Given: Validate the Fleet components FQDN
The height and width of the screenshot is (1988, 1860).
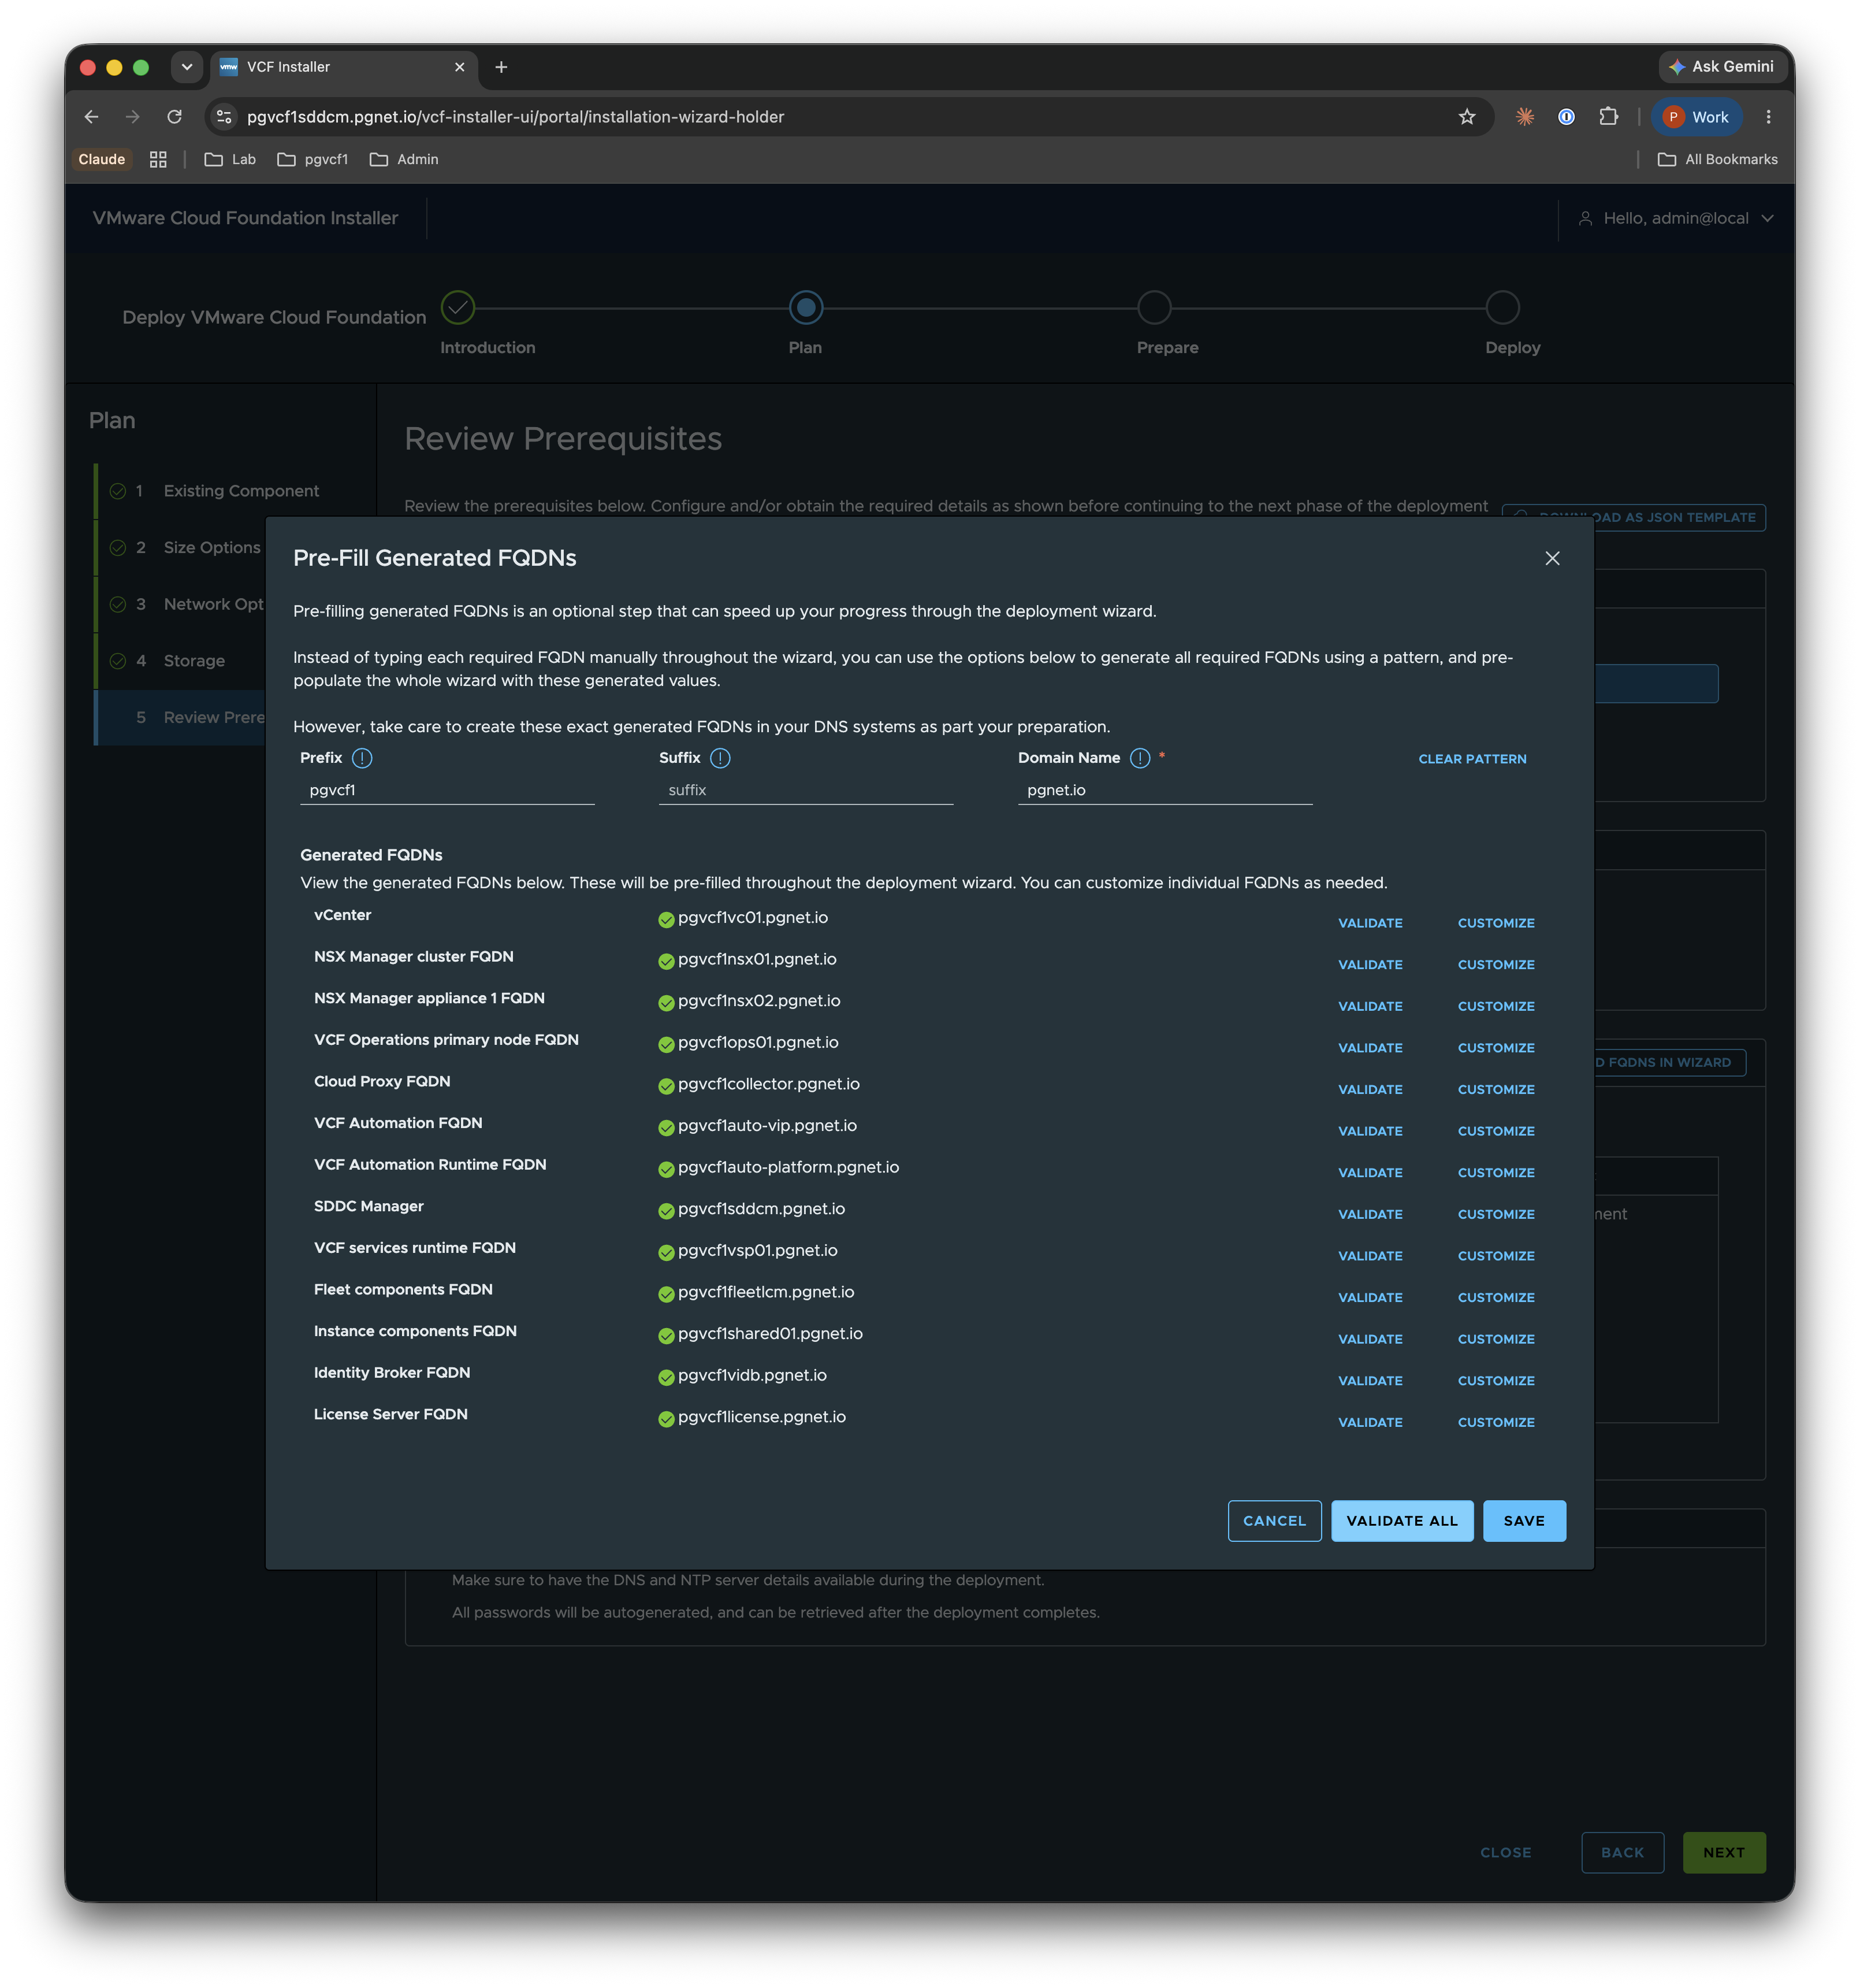Looking at the screenshot, I should (x=1370, y=1297).
